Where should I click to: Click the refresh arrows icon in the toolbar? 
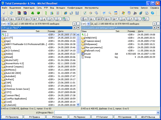click(11, 13)
